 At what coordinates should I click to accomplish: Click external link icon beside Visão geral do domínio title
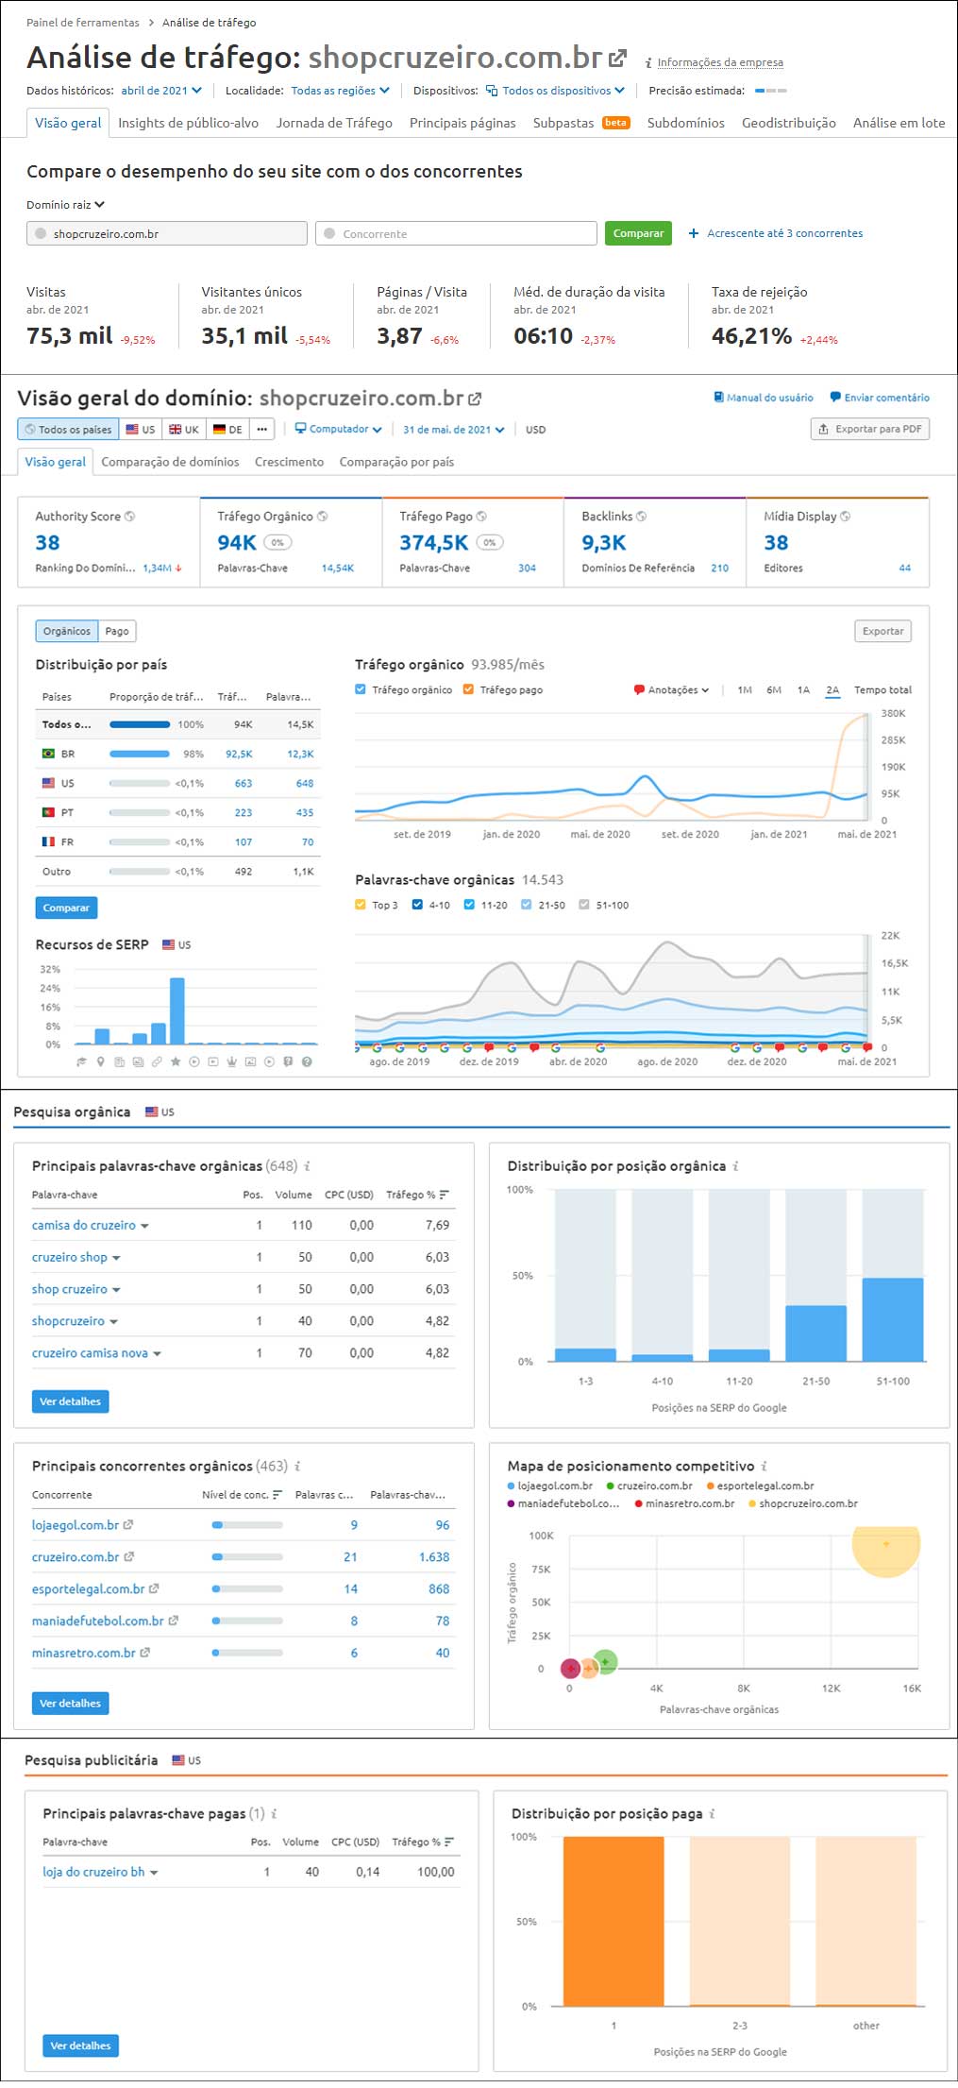tap(475, 399)
